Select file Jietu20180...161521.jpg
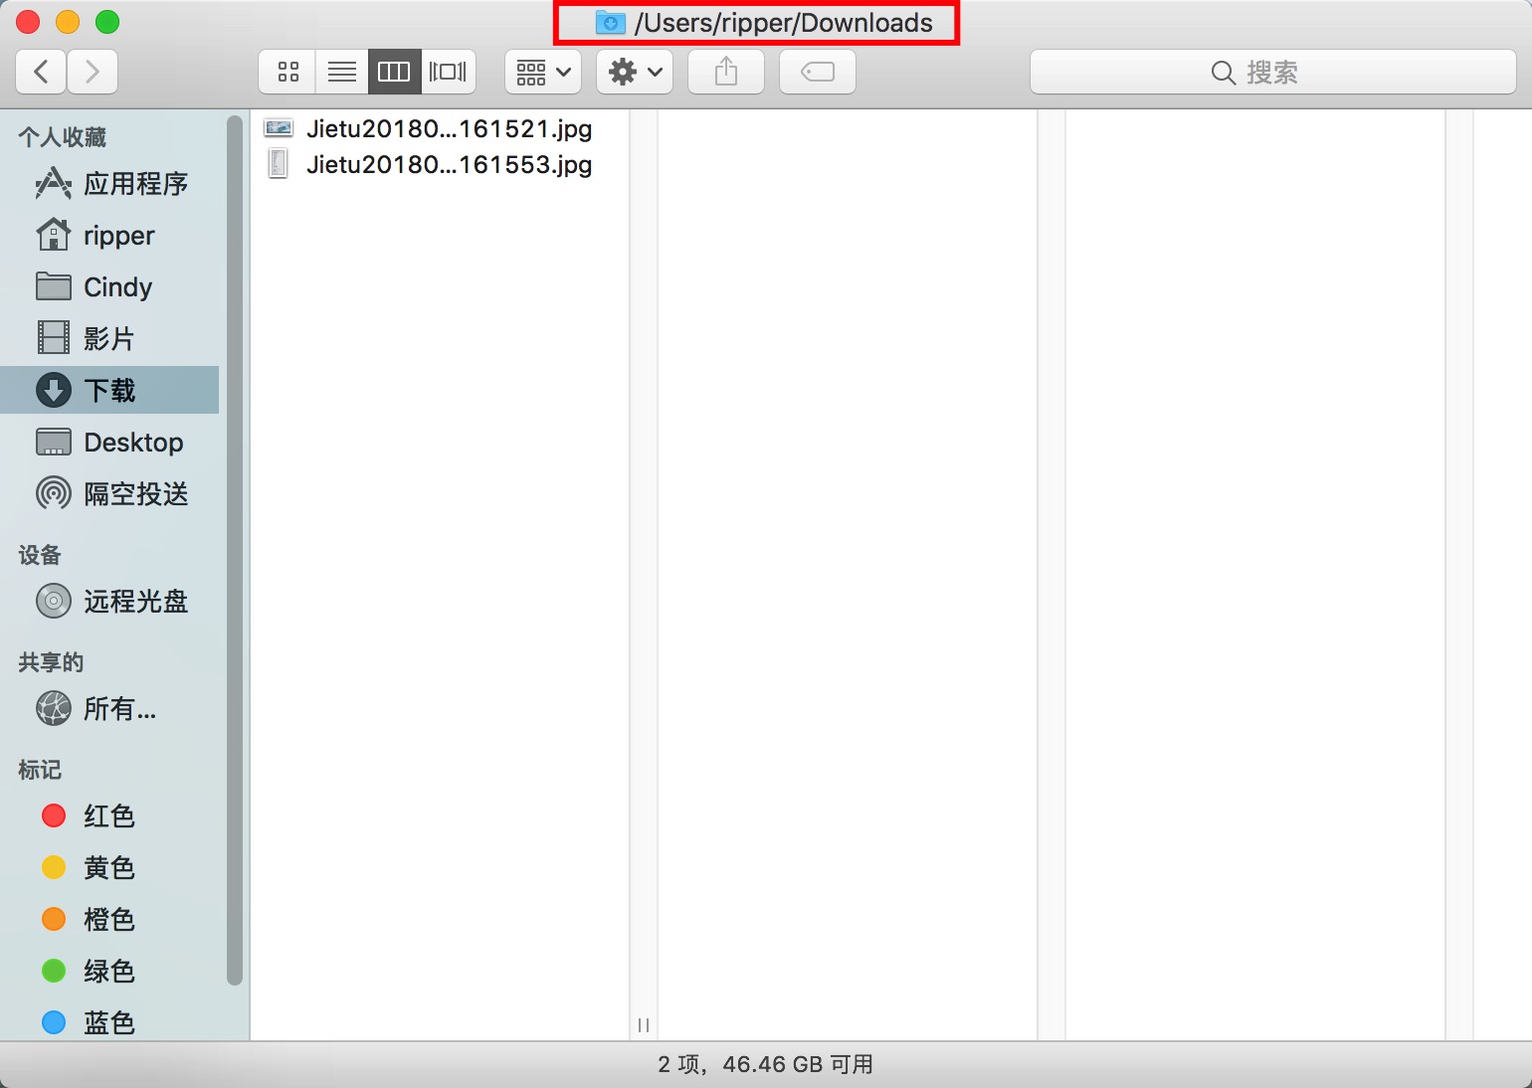 448,128
